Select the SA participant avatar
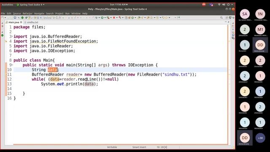The width and height of the screenshot is (270, 152). (x=245, y=14)
